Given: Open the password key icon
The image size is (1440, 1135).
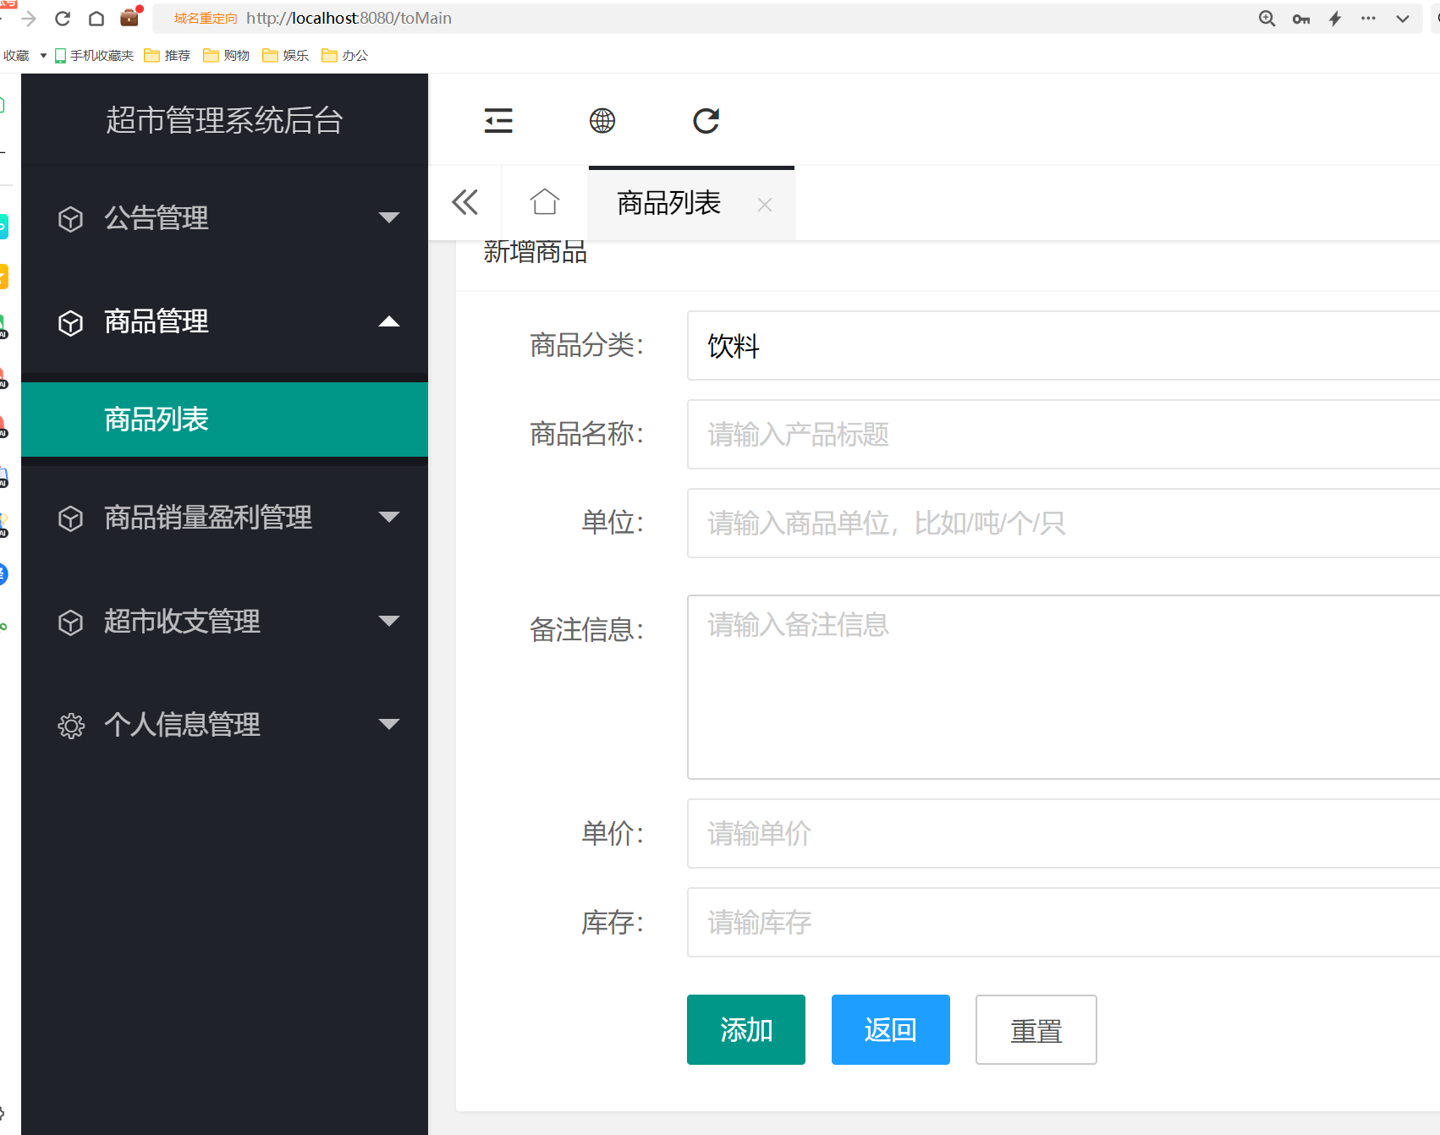Looking at the screenshot, I should [x=1301, y=19].
